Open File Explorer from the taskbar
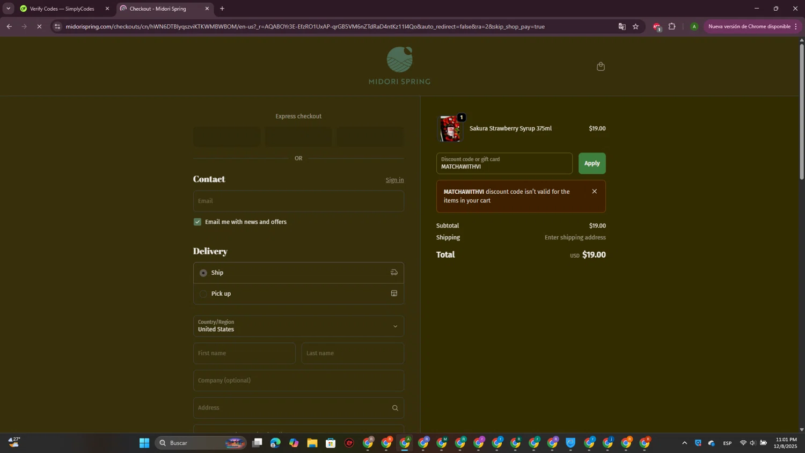Viewport: 805px width, 453px height. tap(312, 443)
